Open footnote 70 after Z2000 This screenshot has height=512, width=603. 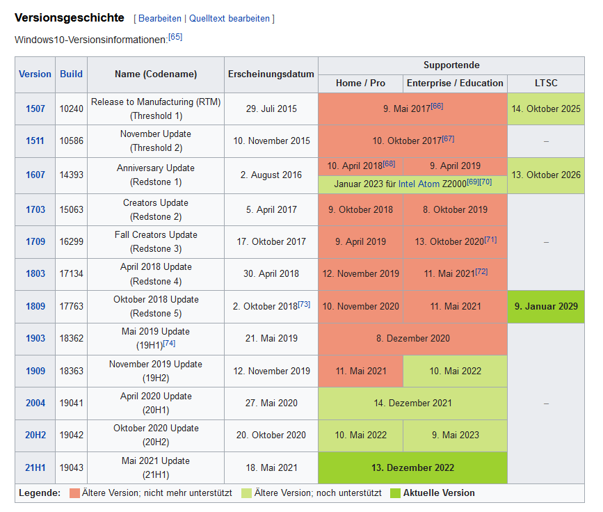(x=485, y=182)
